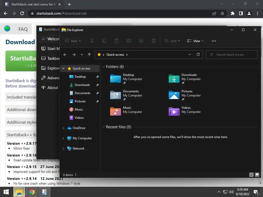Select Documents in the navigation pane
Screen dimensions: 263x197
click(82, 93)
